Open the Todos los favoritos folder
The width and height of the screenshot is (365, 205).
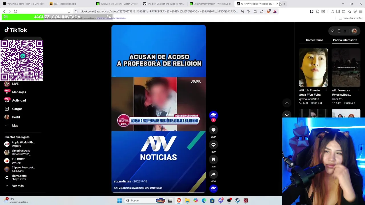click(350, 18)
